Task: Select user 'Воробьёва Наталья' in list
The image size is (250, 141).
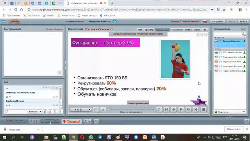Action: pyautogui.click(x=230, y=62)
